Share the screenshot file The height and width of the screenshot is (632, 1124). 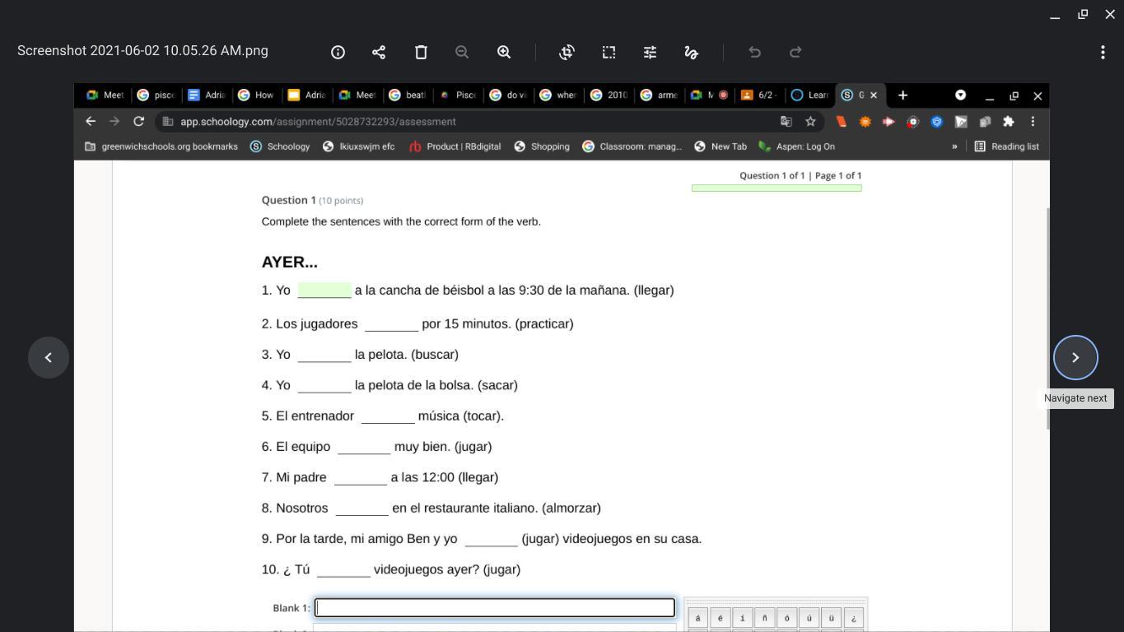coord(379,52)
